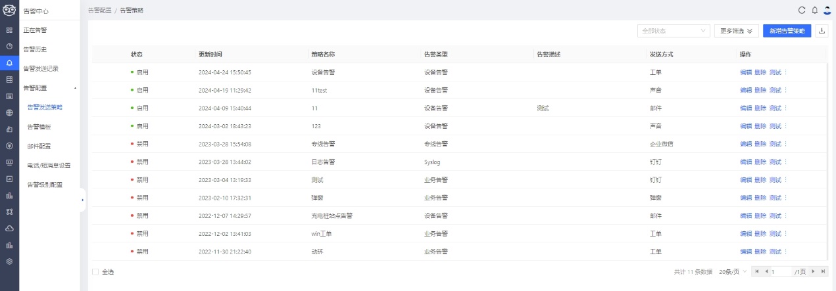Open the cloud icon in the dark sidebar
836x291 pixels.
pos(9,228)
